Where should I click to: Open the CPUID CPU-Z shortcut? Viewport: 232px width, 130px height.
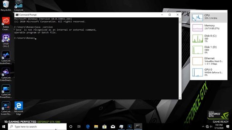(x=6, y=40)
